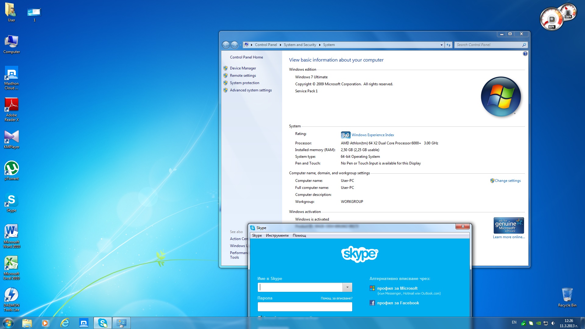Click the System breadcrumb item
Image resolution: width=585 pixels, height=329 pixels.
coord(329,45)
